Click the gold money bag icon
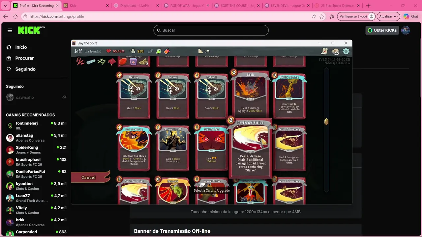The width and height of the screenshot is (422, 237). (x=133, y=51)
